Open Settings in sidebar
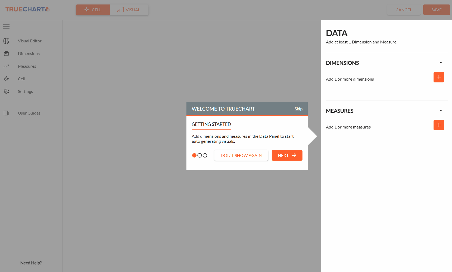 pos(25,91)
